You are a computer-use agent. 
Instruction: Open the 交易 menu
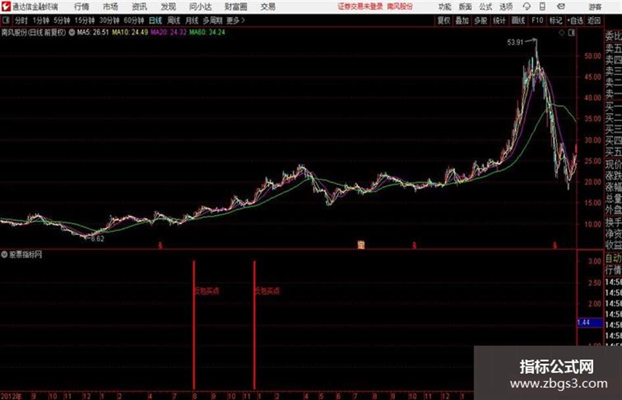268,7
